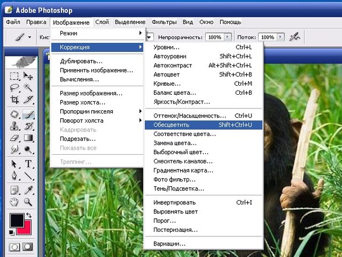Choose Кривые… menu entry
The width and height of the screenshot is (342, 257).
203,84
